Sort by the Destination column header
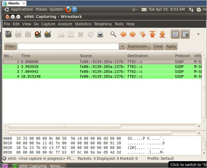Screen dimensions: 207x168 [x=150, y=56]
